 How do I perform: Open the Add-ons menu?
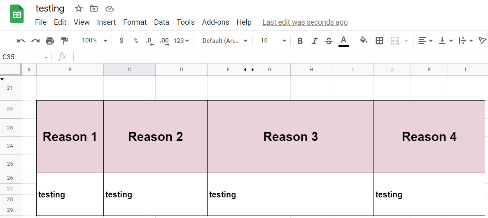tap(215, 22)
